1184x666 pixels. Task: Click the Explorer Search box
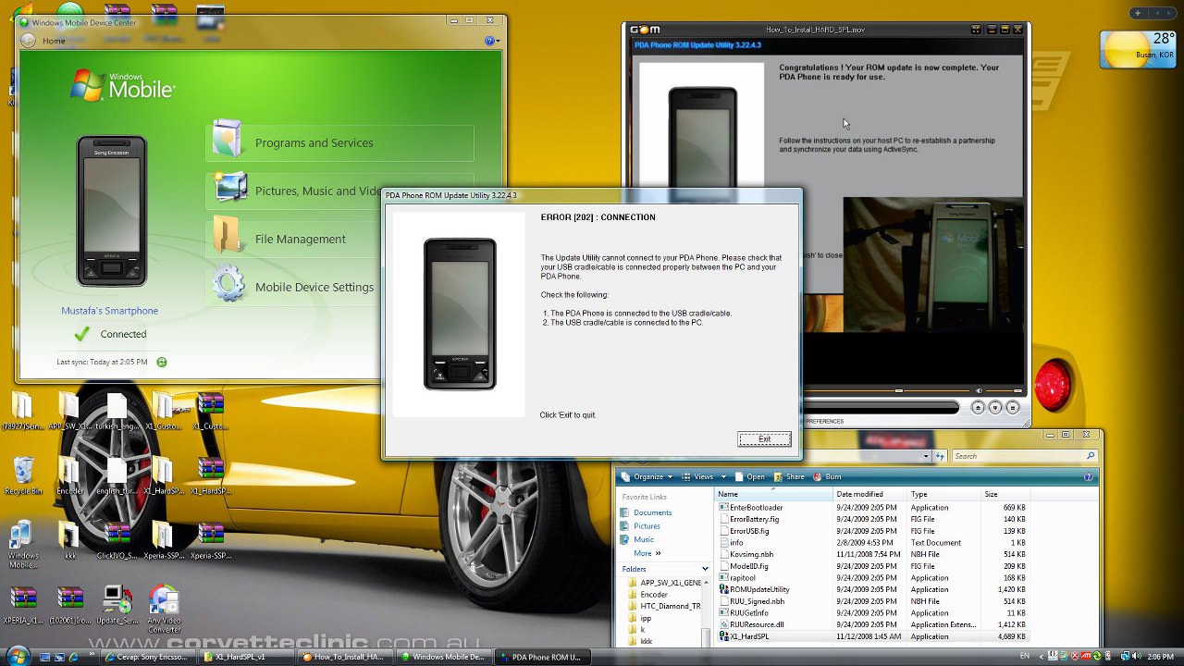(1024, 456)
